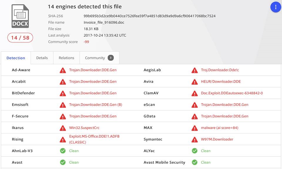Click the warning icon in Ad-Aware row
Screen dimensions: 282x169
pos(63,70)
